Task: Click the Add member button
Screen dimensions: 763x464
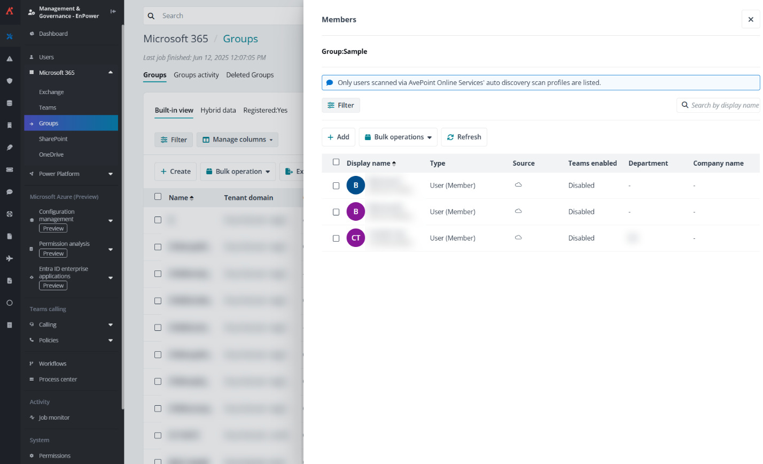Action: pyautogui.click(x=338, y=137)
